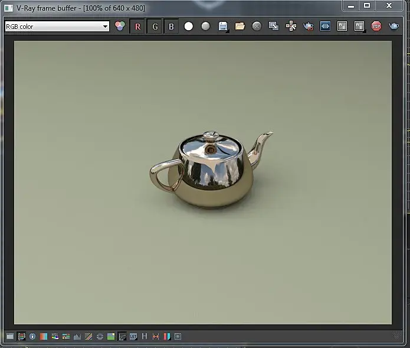Enable monochromatic mode gray circle
This screenshot has height=348, width=410.
[205, 27]
